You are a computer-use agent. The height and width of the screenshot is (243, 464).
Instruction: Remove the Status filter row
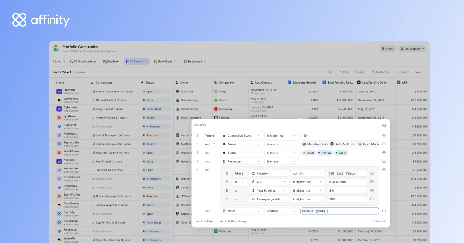click(x=384, y=152)
